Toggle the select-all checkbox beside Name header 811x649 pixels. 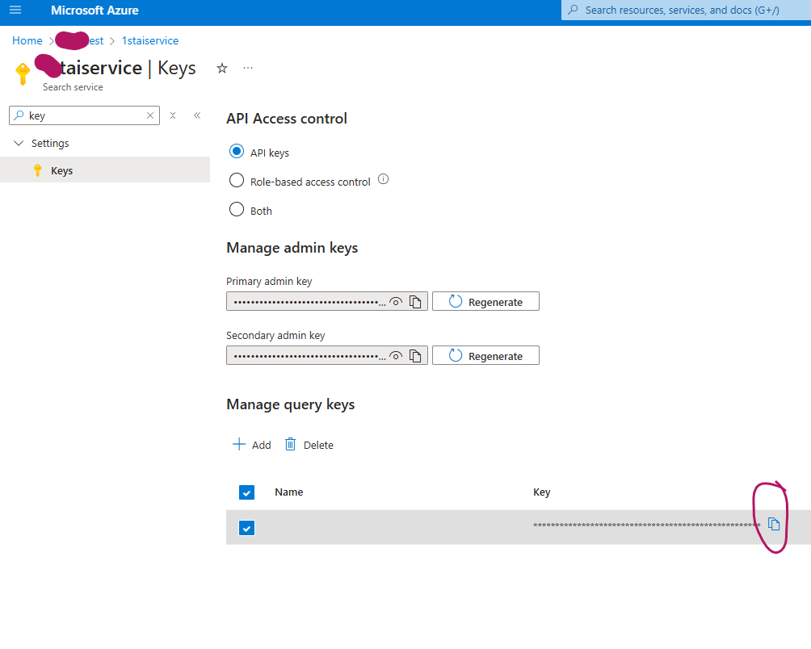(x=246, y=492)
